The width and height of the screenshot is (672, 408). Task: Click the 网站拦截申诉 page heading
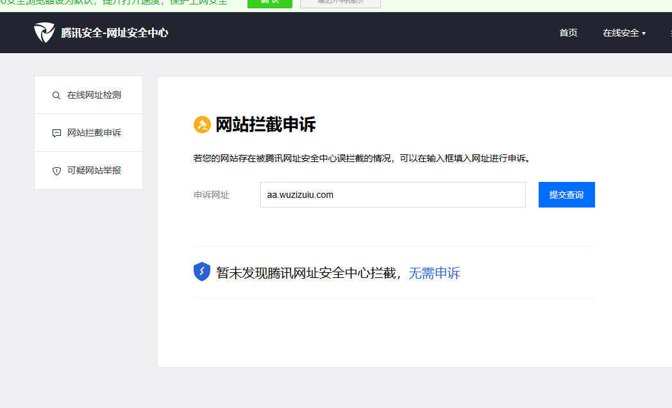[x=265, y=125]
